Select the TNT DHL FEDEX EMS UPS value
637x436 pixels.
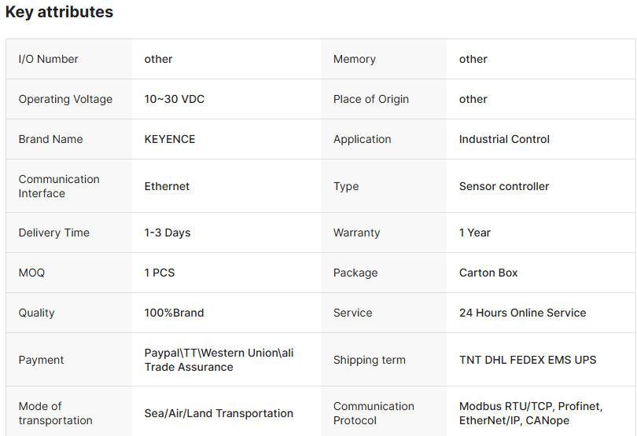coord(528,360)
